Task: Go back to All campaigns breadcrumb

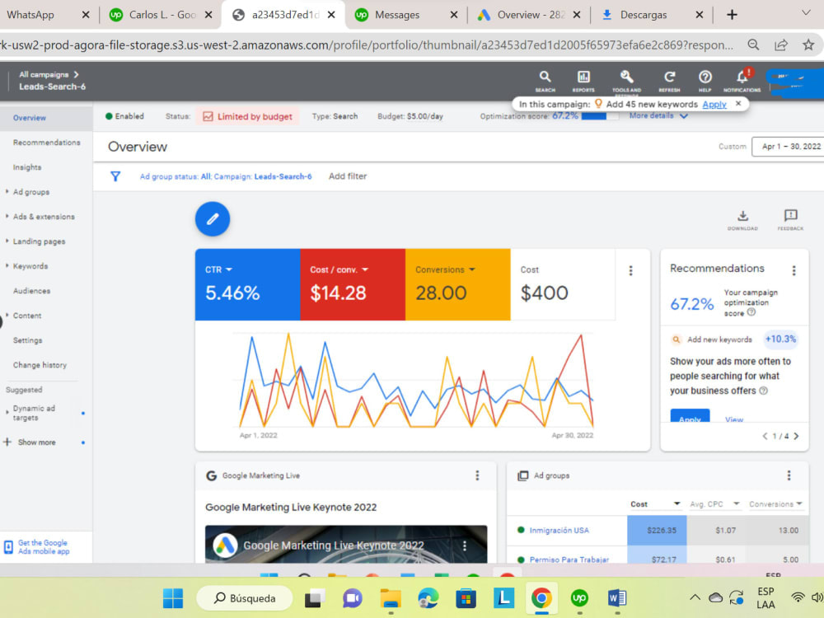Action: [44, 75]
